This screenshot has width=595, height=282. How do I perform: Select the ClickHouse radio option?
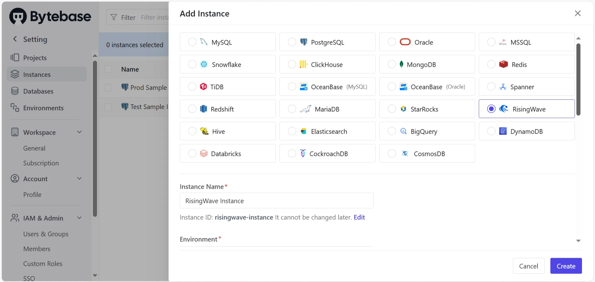[292, 64]
